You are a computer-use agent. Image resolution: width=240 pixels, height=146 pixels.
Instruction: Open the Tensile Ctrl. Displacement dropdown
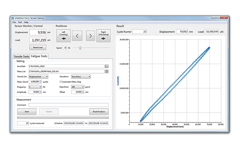38,77
